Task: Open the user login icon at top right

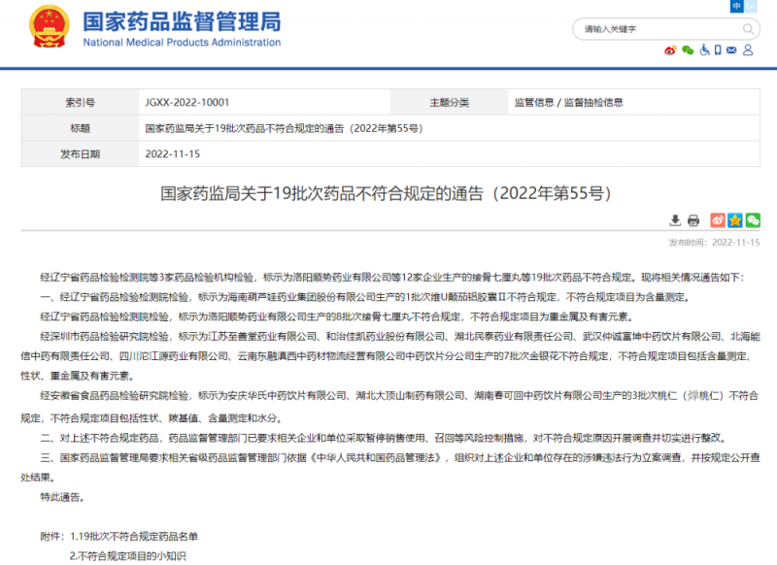Action: pos(748,50)
